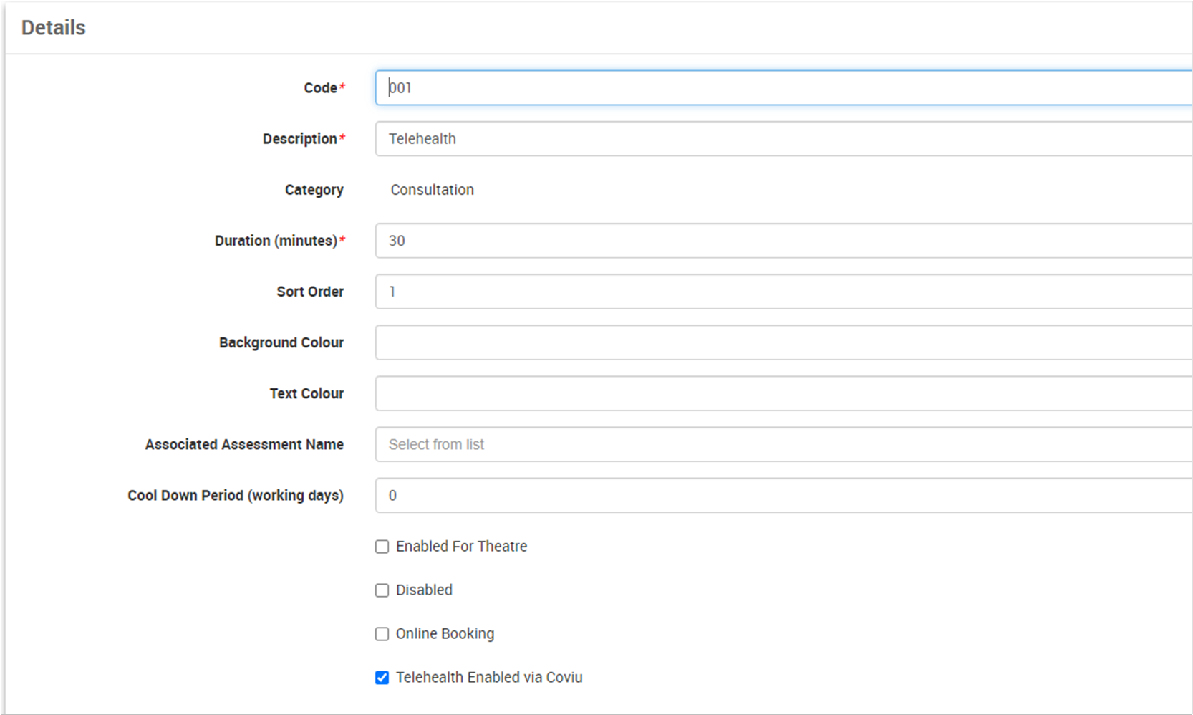
Task: Open the Associated Assessment Name dropdown
Action: click(x=781, y=444)
